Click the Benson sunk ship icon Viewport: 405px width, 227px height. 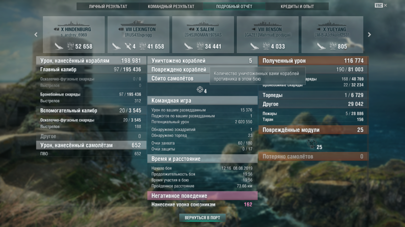tap(255, 46)
